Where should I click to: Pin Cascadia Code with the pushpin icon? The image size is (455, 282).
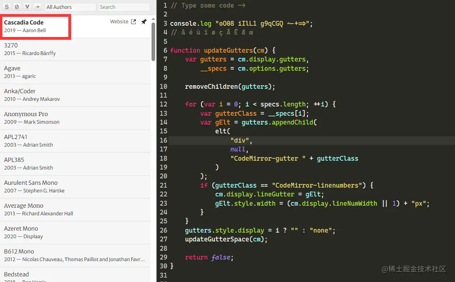click(144, 22)
